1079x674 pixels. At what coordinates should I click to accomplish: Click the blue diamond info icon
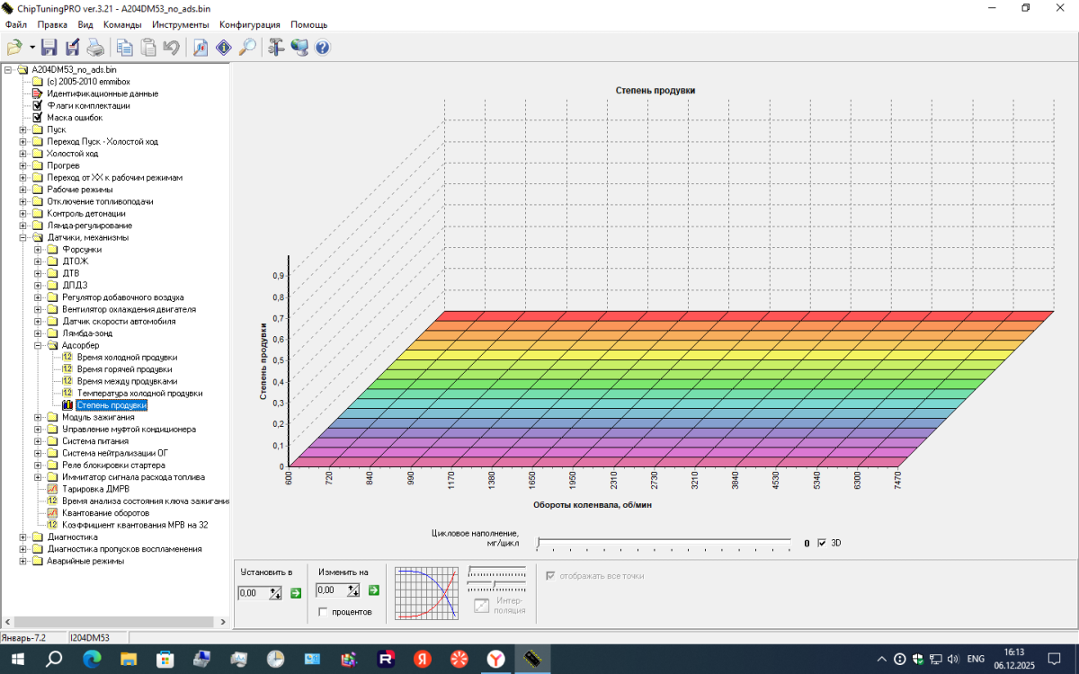pyautogui.click(x=224, y=48)
